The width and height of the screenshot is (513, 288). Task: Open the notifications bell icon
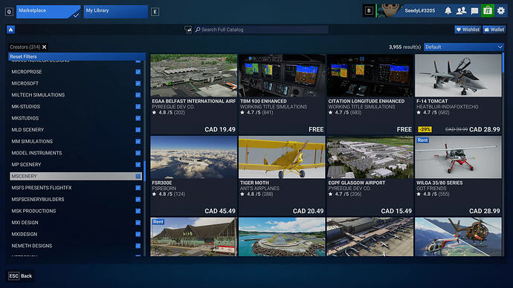tap(448, 11)
